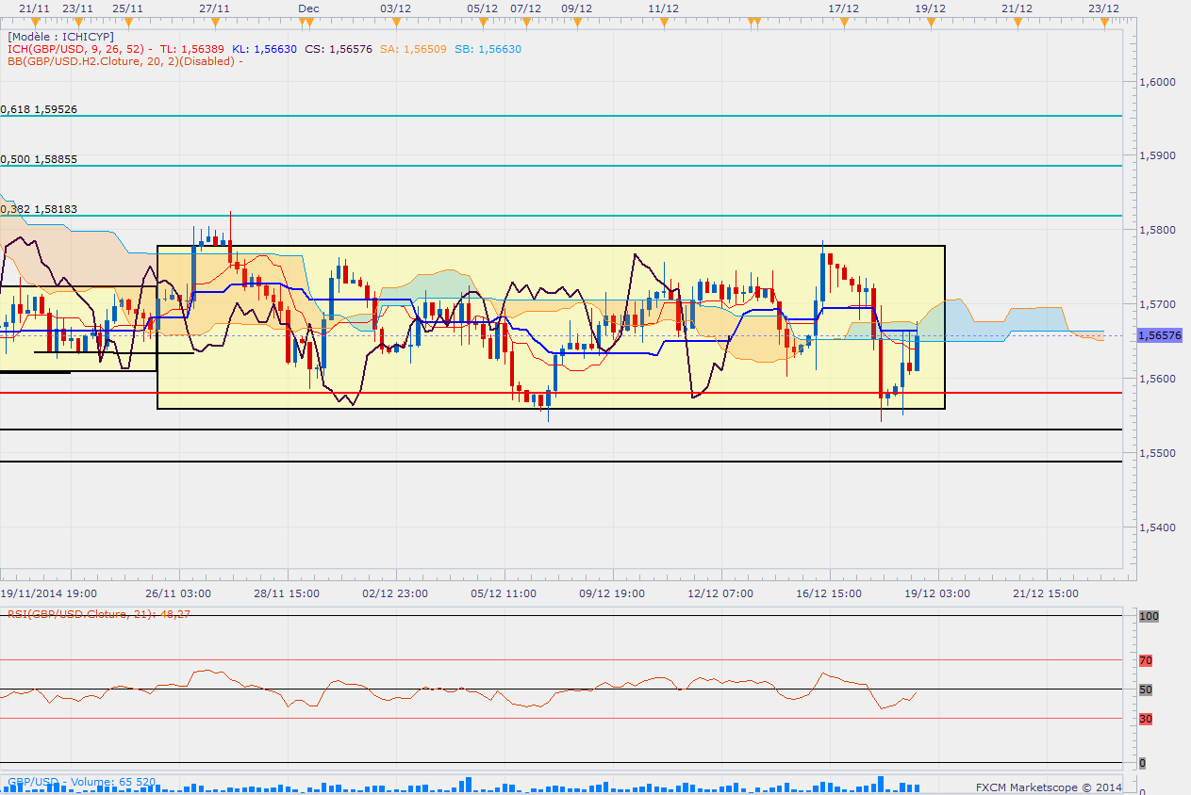1191x795 pixels.
Task: Click the 26/11 03:00 time label
Action: pyautogui.click(x=179, y=593)
